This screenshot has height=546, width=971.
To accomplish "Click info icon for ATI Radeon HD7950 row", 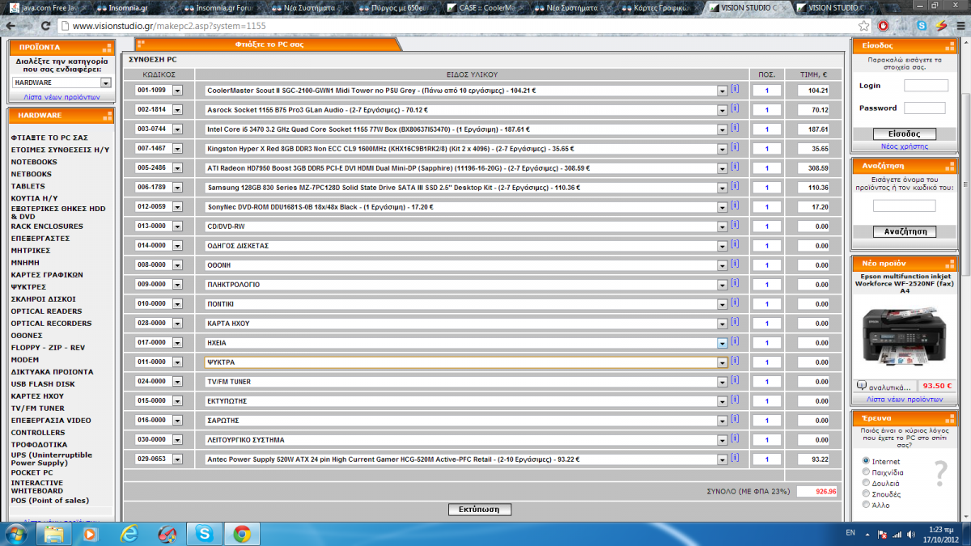I will 735,167.
